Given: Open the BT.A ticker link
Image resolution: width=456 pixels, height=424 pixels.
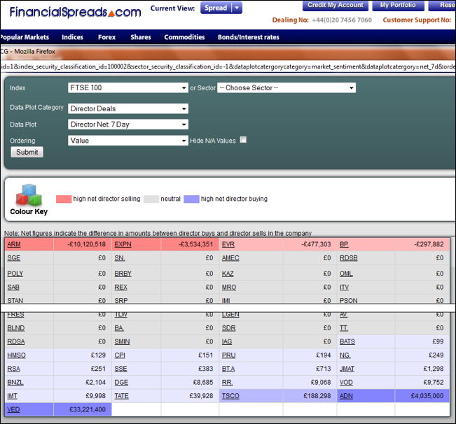Looking at the screenshot, I should pos(228,369).
